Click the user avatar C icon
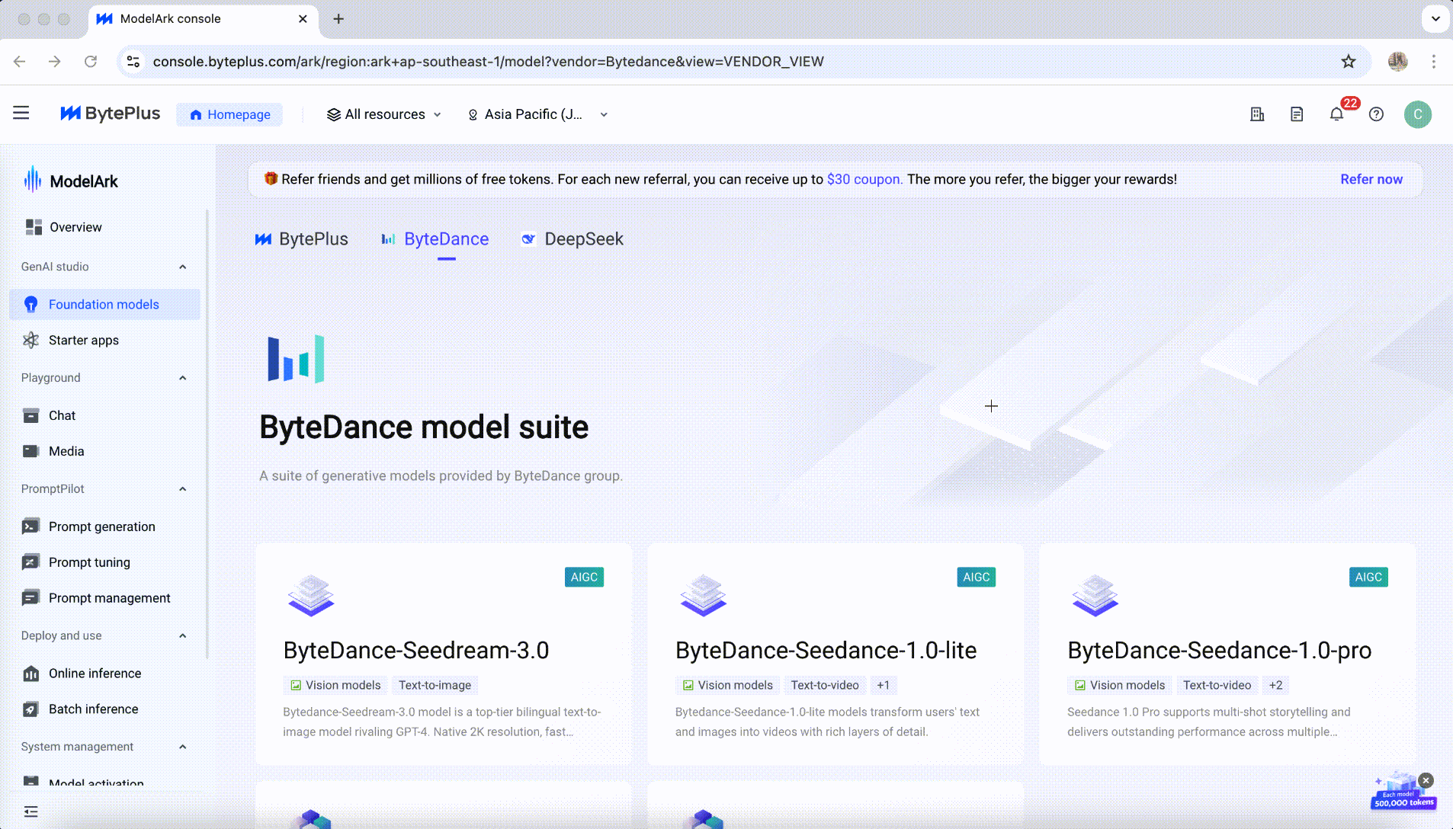 click(x=1417, y=114)
